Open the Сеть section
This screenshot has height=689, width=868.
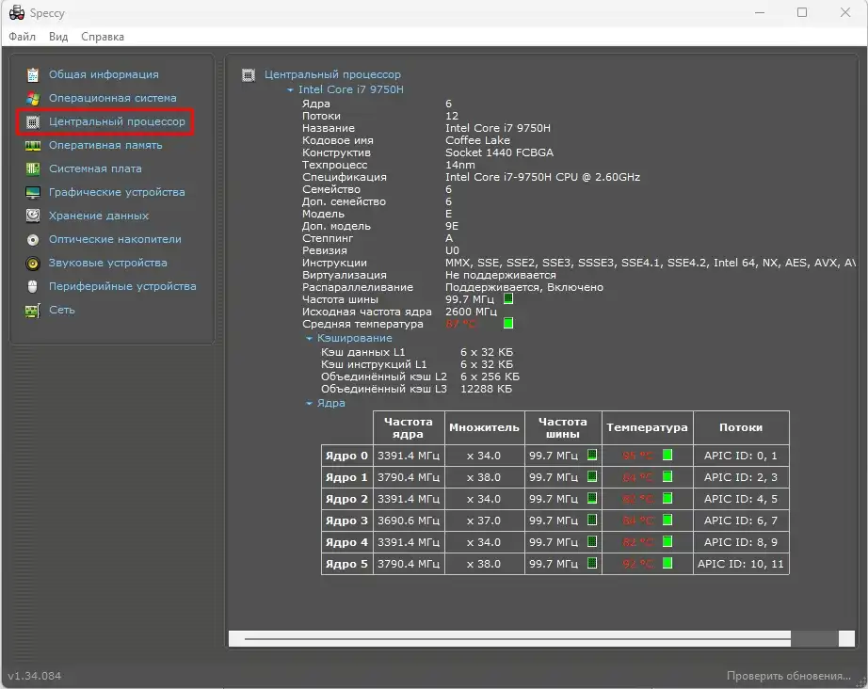click(61, 311)
